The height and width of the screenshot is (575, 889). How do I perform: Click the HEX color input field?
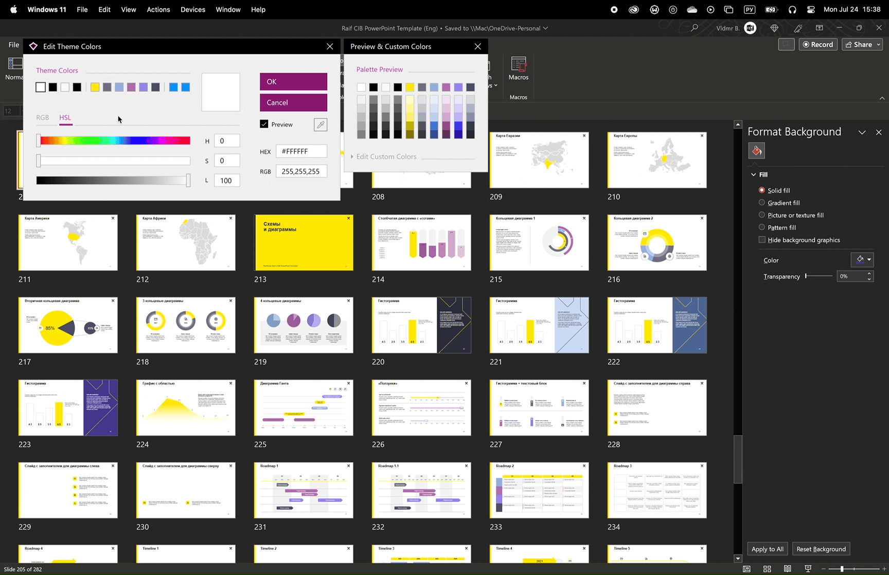click(301, 151)
